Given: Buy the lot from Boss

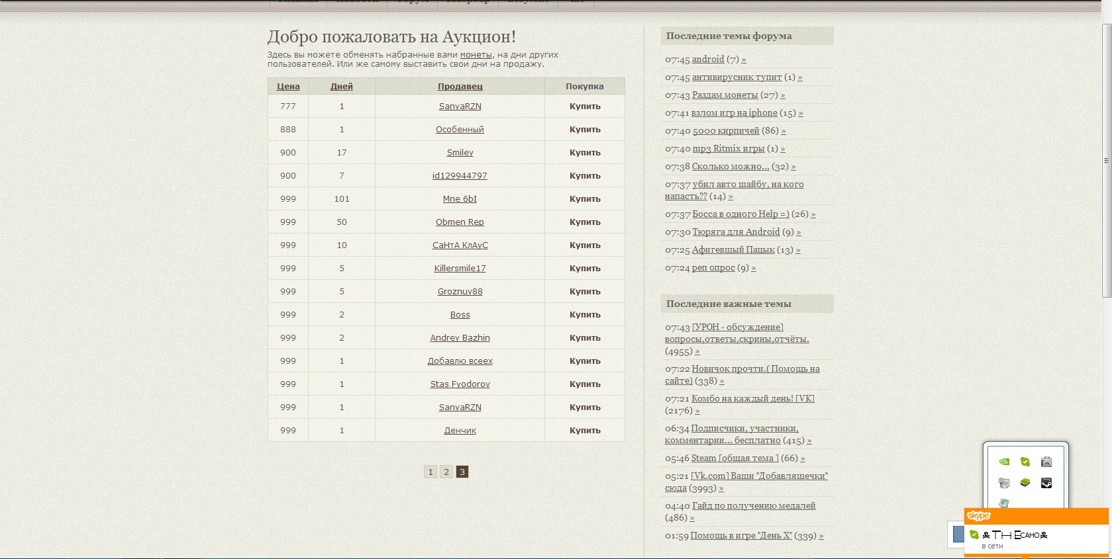Looking at the screenshot, I should coord(585,314).
